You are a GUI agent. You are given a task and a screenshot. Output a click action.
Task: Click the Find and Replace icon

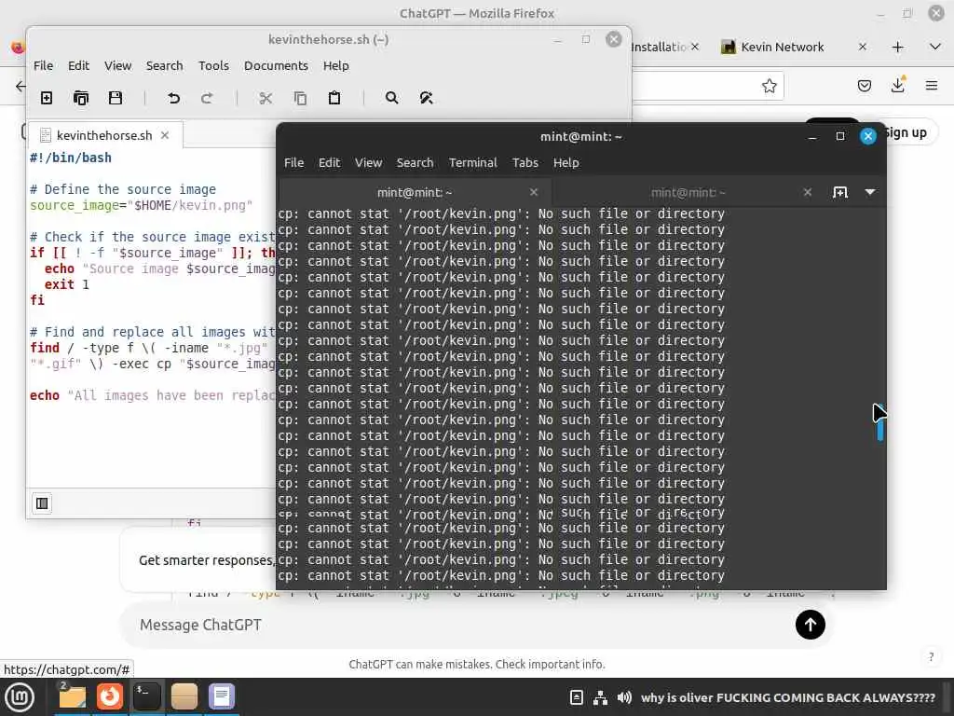[427, 98]
